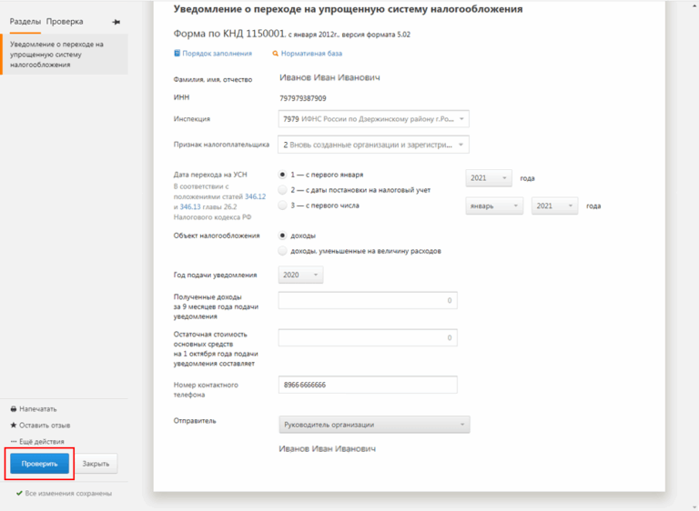
Task: Click the magnifier icon by Нормативная база
Action: point(276,54)
